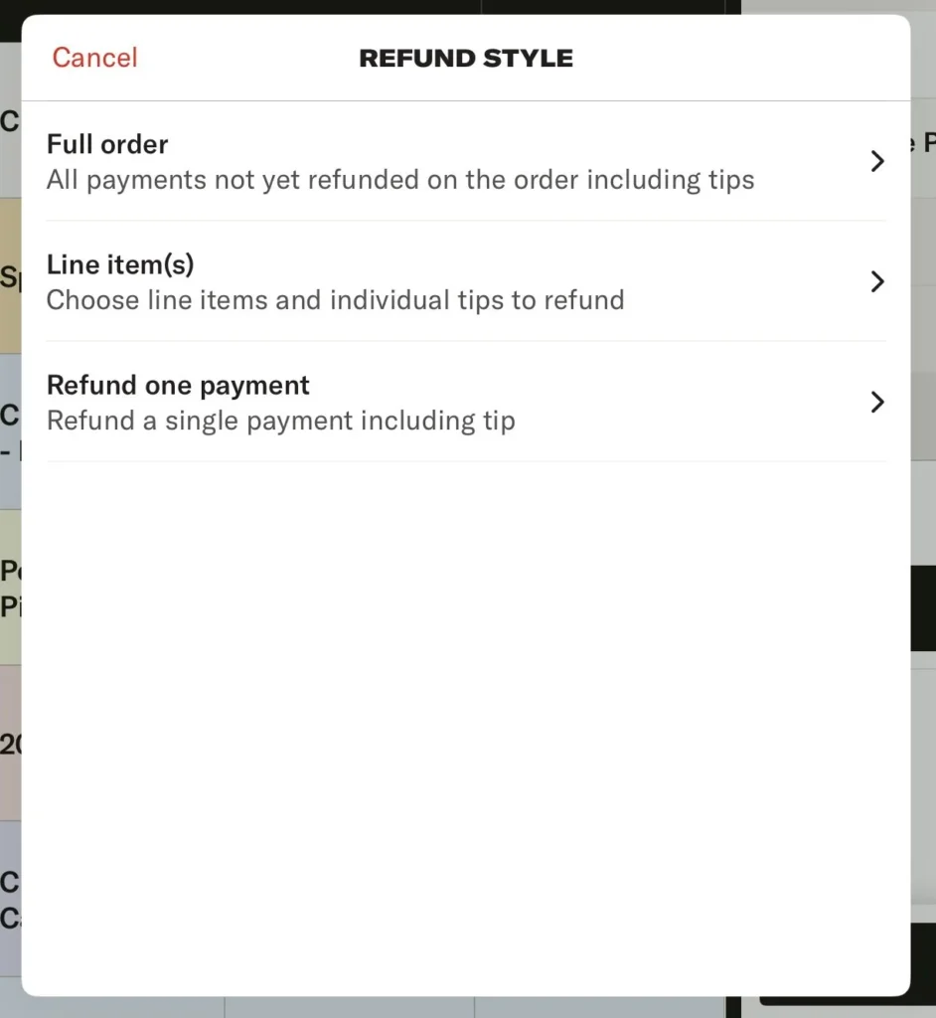Expand the Line item(s) chevron arrow
The image size is (936, 1018).
point(876,282)
